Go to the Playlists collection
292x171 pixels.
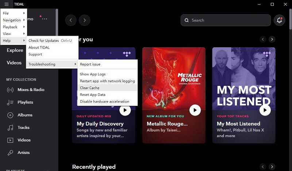point(25,102)
